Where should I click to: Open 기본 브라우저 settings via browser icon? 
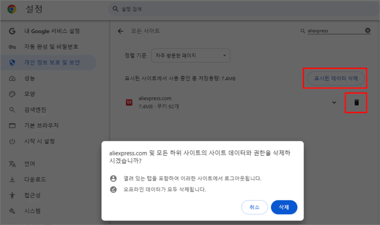(x=12, y=125)
